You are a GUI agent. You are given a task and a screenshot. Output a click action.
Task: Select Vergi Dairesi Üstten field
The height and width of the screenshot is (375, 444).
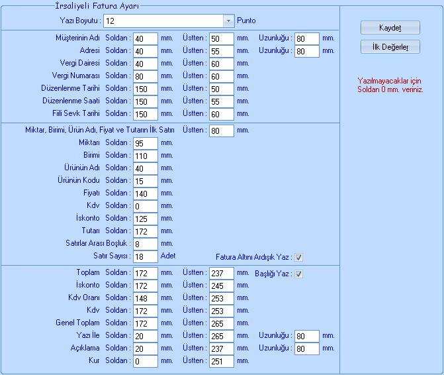222,64
